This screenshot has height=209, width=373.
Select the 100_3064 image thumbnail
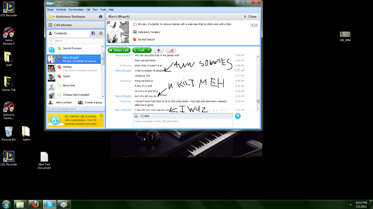point(345,37)
